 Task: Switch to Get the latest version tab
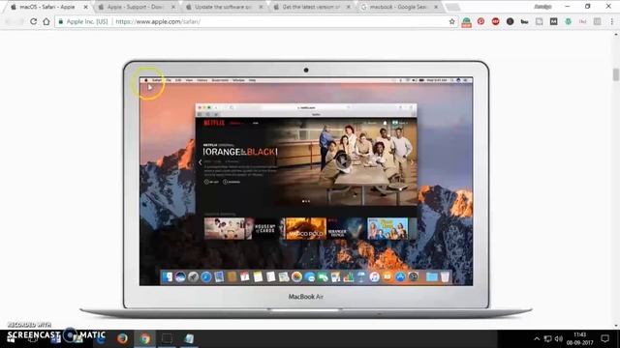click(310, 7)
